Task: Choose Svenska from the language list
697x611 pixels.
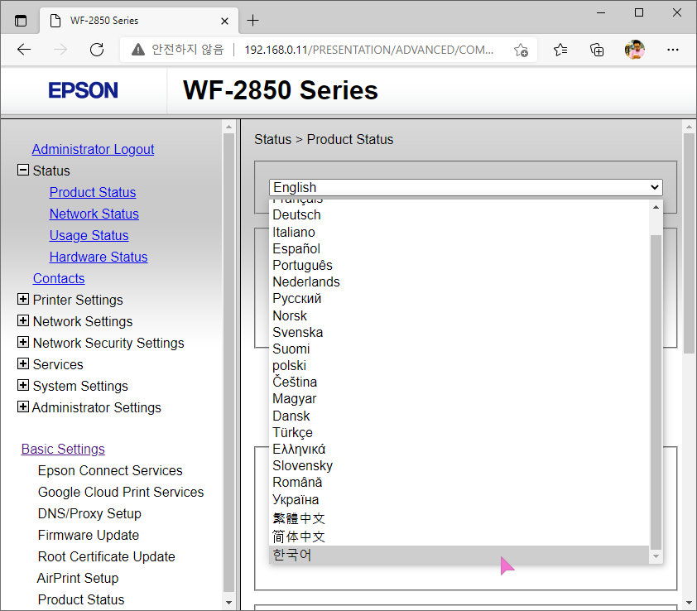Action: point(459,332)
